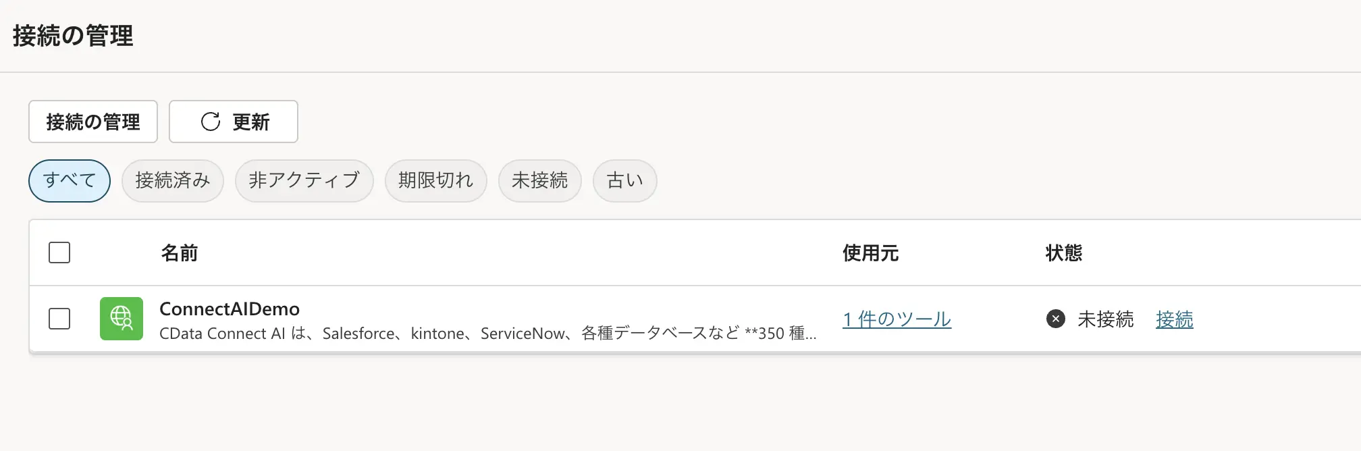The width and height of the screenshot is (1361, 451).
Task: Select the ConnectAIDemo connection name
Action: (230, 309)
